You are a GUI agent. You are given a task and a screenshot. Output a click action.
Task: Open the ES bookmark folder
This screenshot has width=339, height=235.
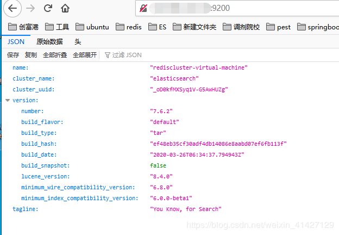click(158, 27)
